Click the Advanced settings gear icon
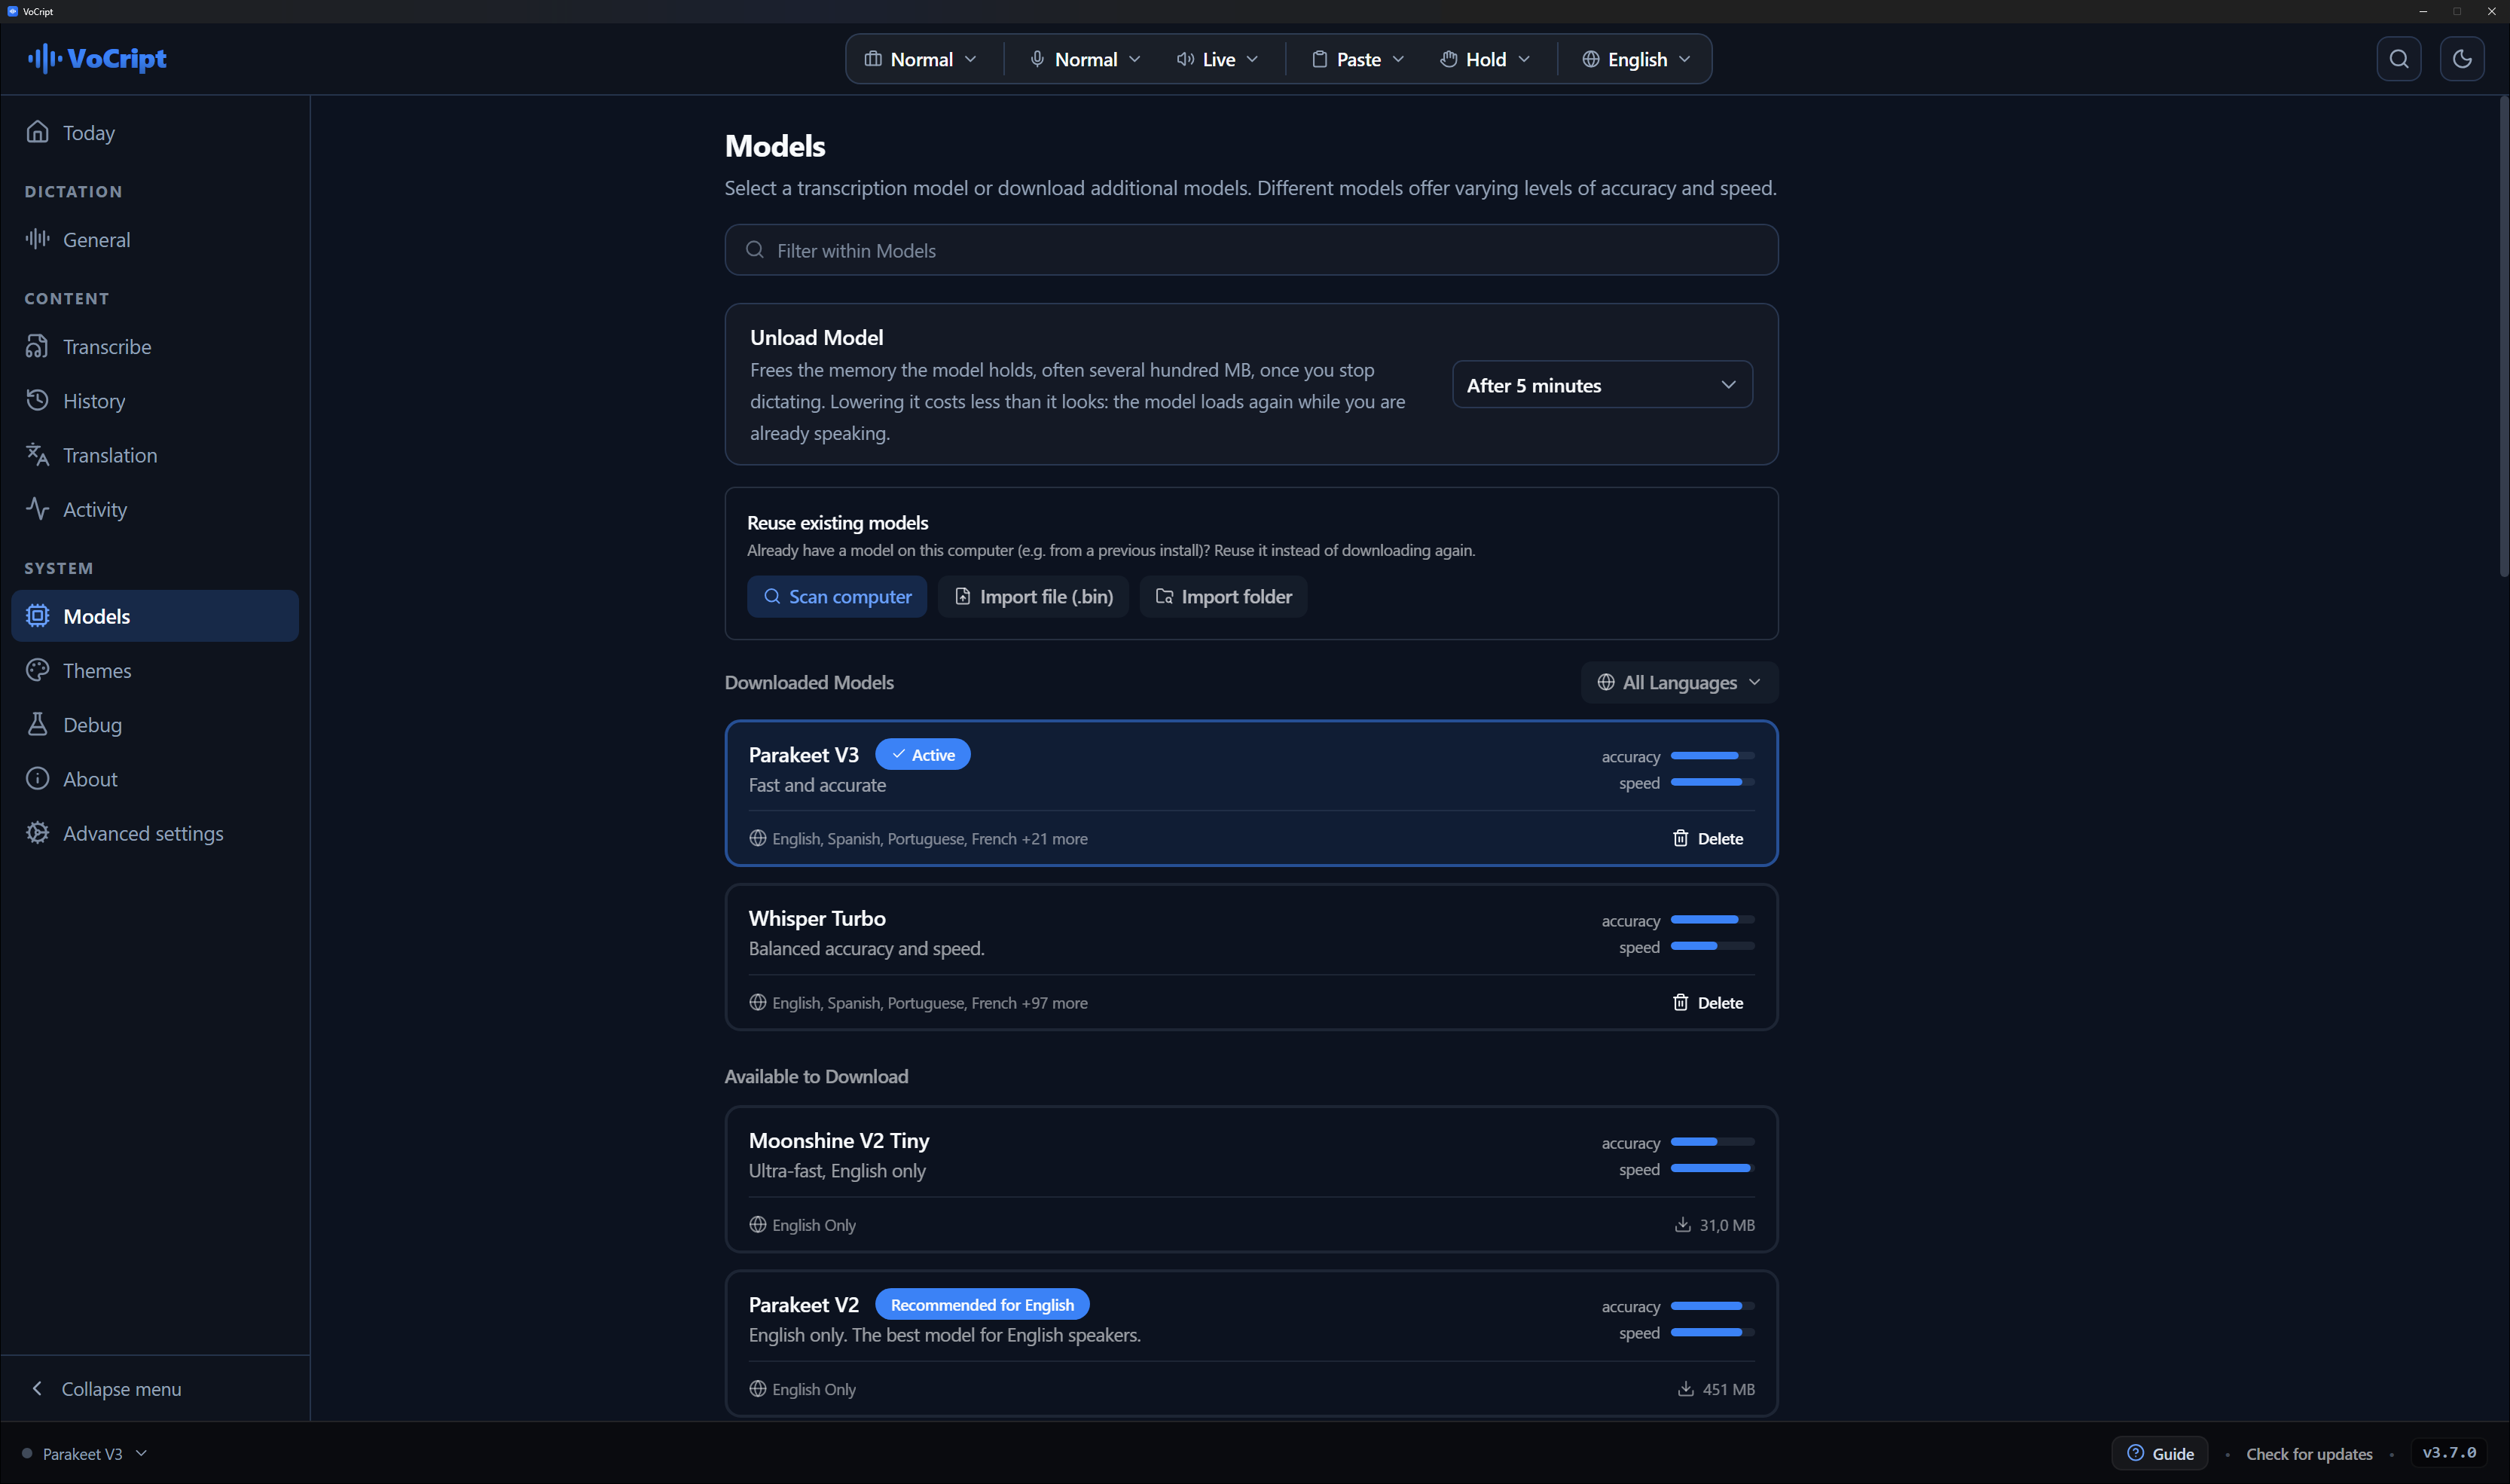Viewport: 2510px width, 1484px height. coord(37,832)
